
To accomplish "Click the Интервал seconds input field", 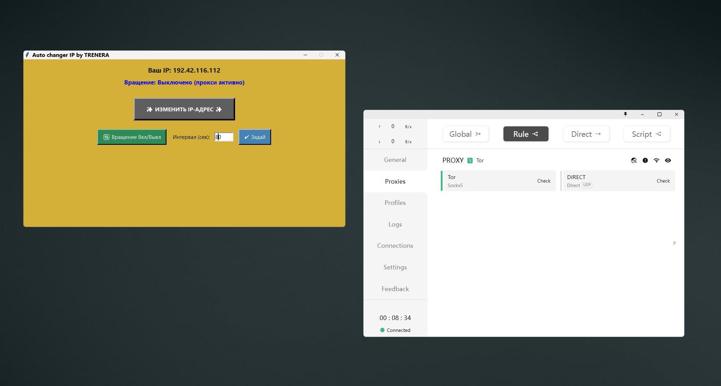I will click(x=224, y=137).
